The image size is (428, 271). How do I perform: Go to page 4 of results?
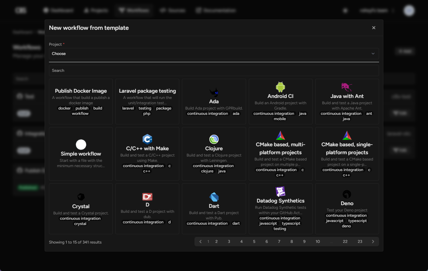pos(241,242)
